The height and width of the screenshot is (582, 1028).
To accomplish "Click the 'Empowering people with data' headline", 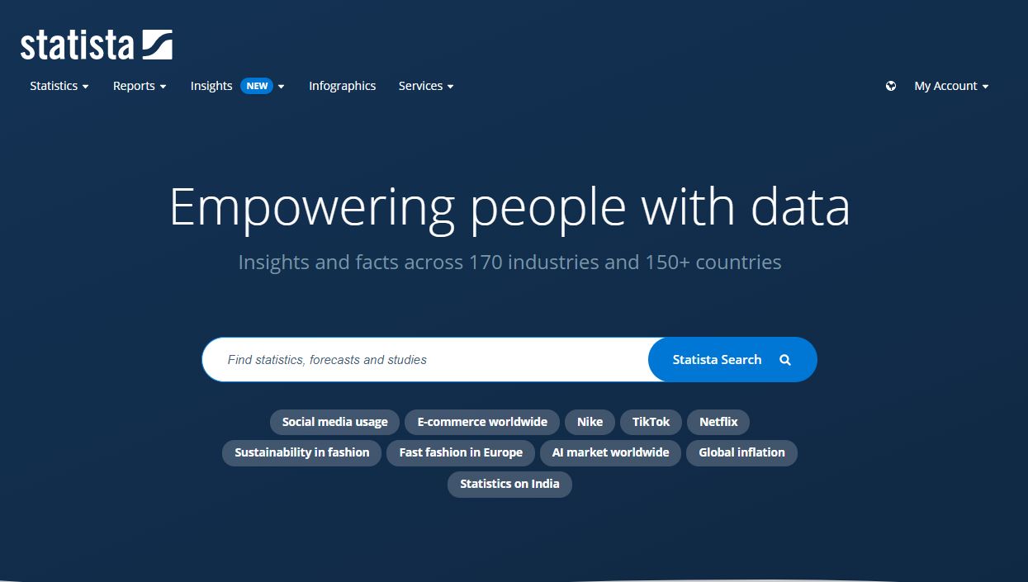I will pos(509,206).
